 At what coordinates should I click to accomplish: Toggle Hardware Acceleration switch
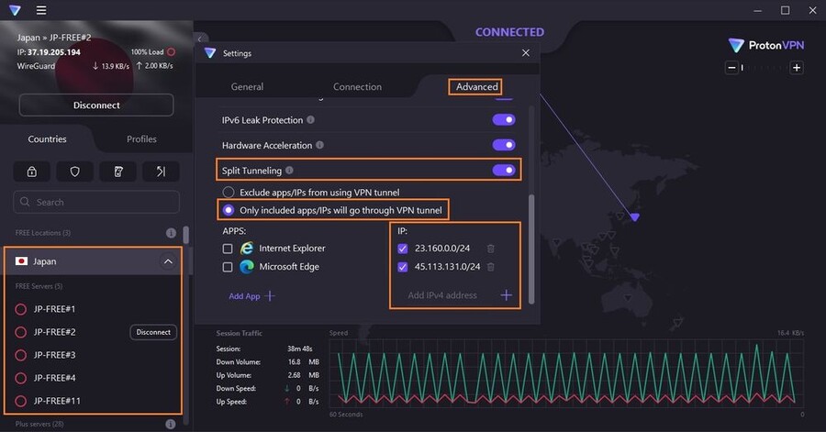pyautogui.click(x=504, y=145)
